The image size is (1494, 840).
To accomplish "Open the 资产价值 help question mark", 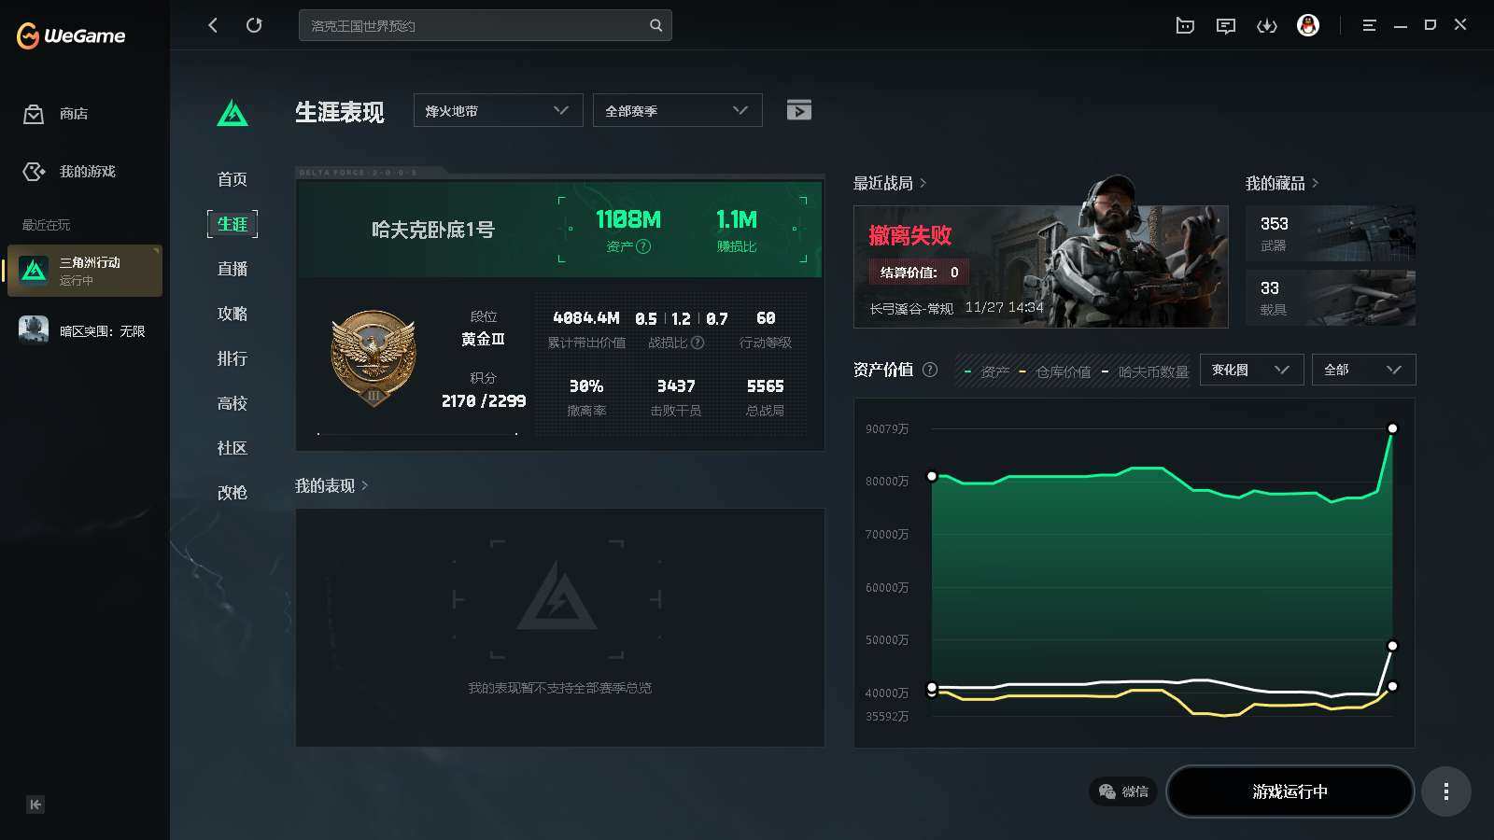I will (x=930, y=370).
